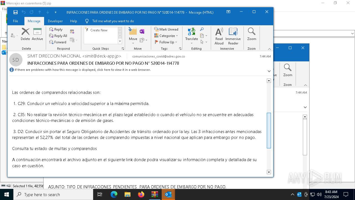Open the notification center
355x200 pixels.
point(346,194)
